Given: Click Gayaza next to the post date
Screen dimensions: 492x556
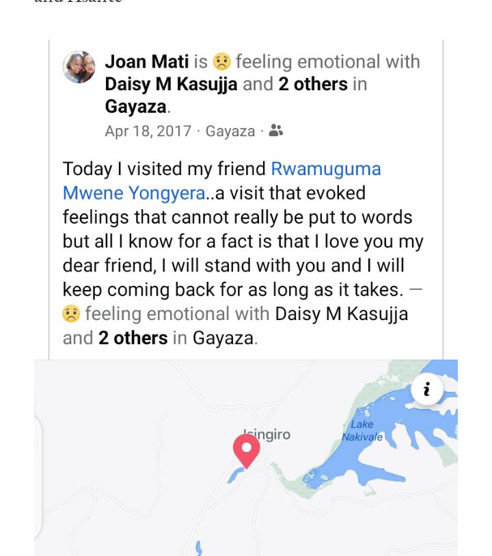Looking at the screenshot, I should tap(230, 131).
